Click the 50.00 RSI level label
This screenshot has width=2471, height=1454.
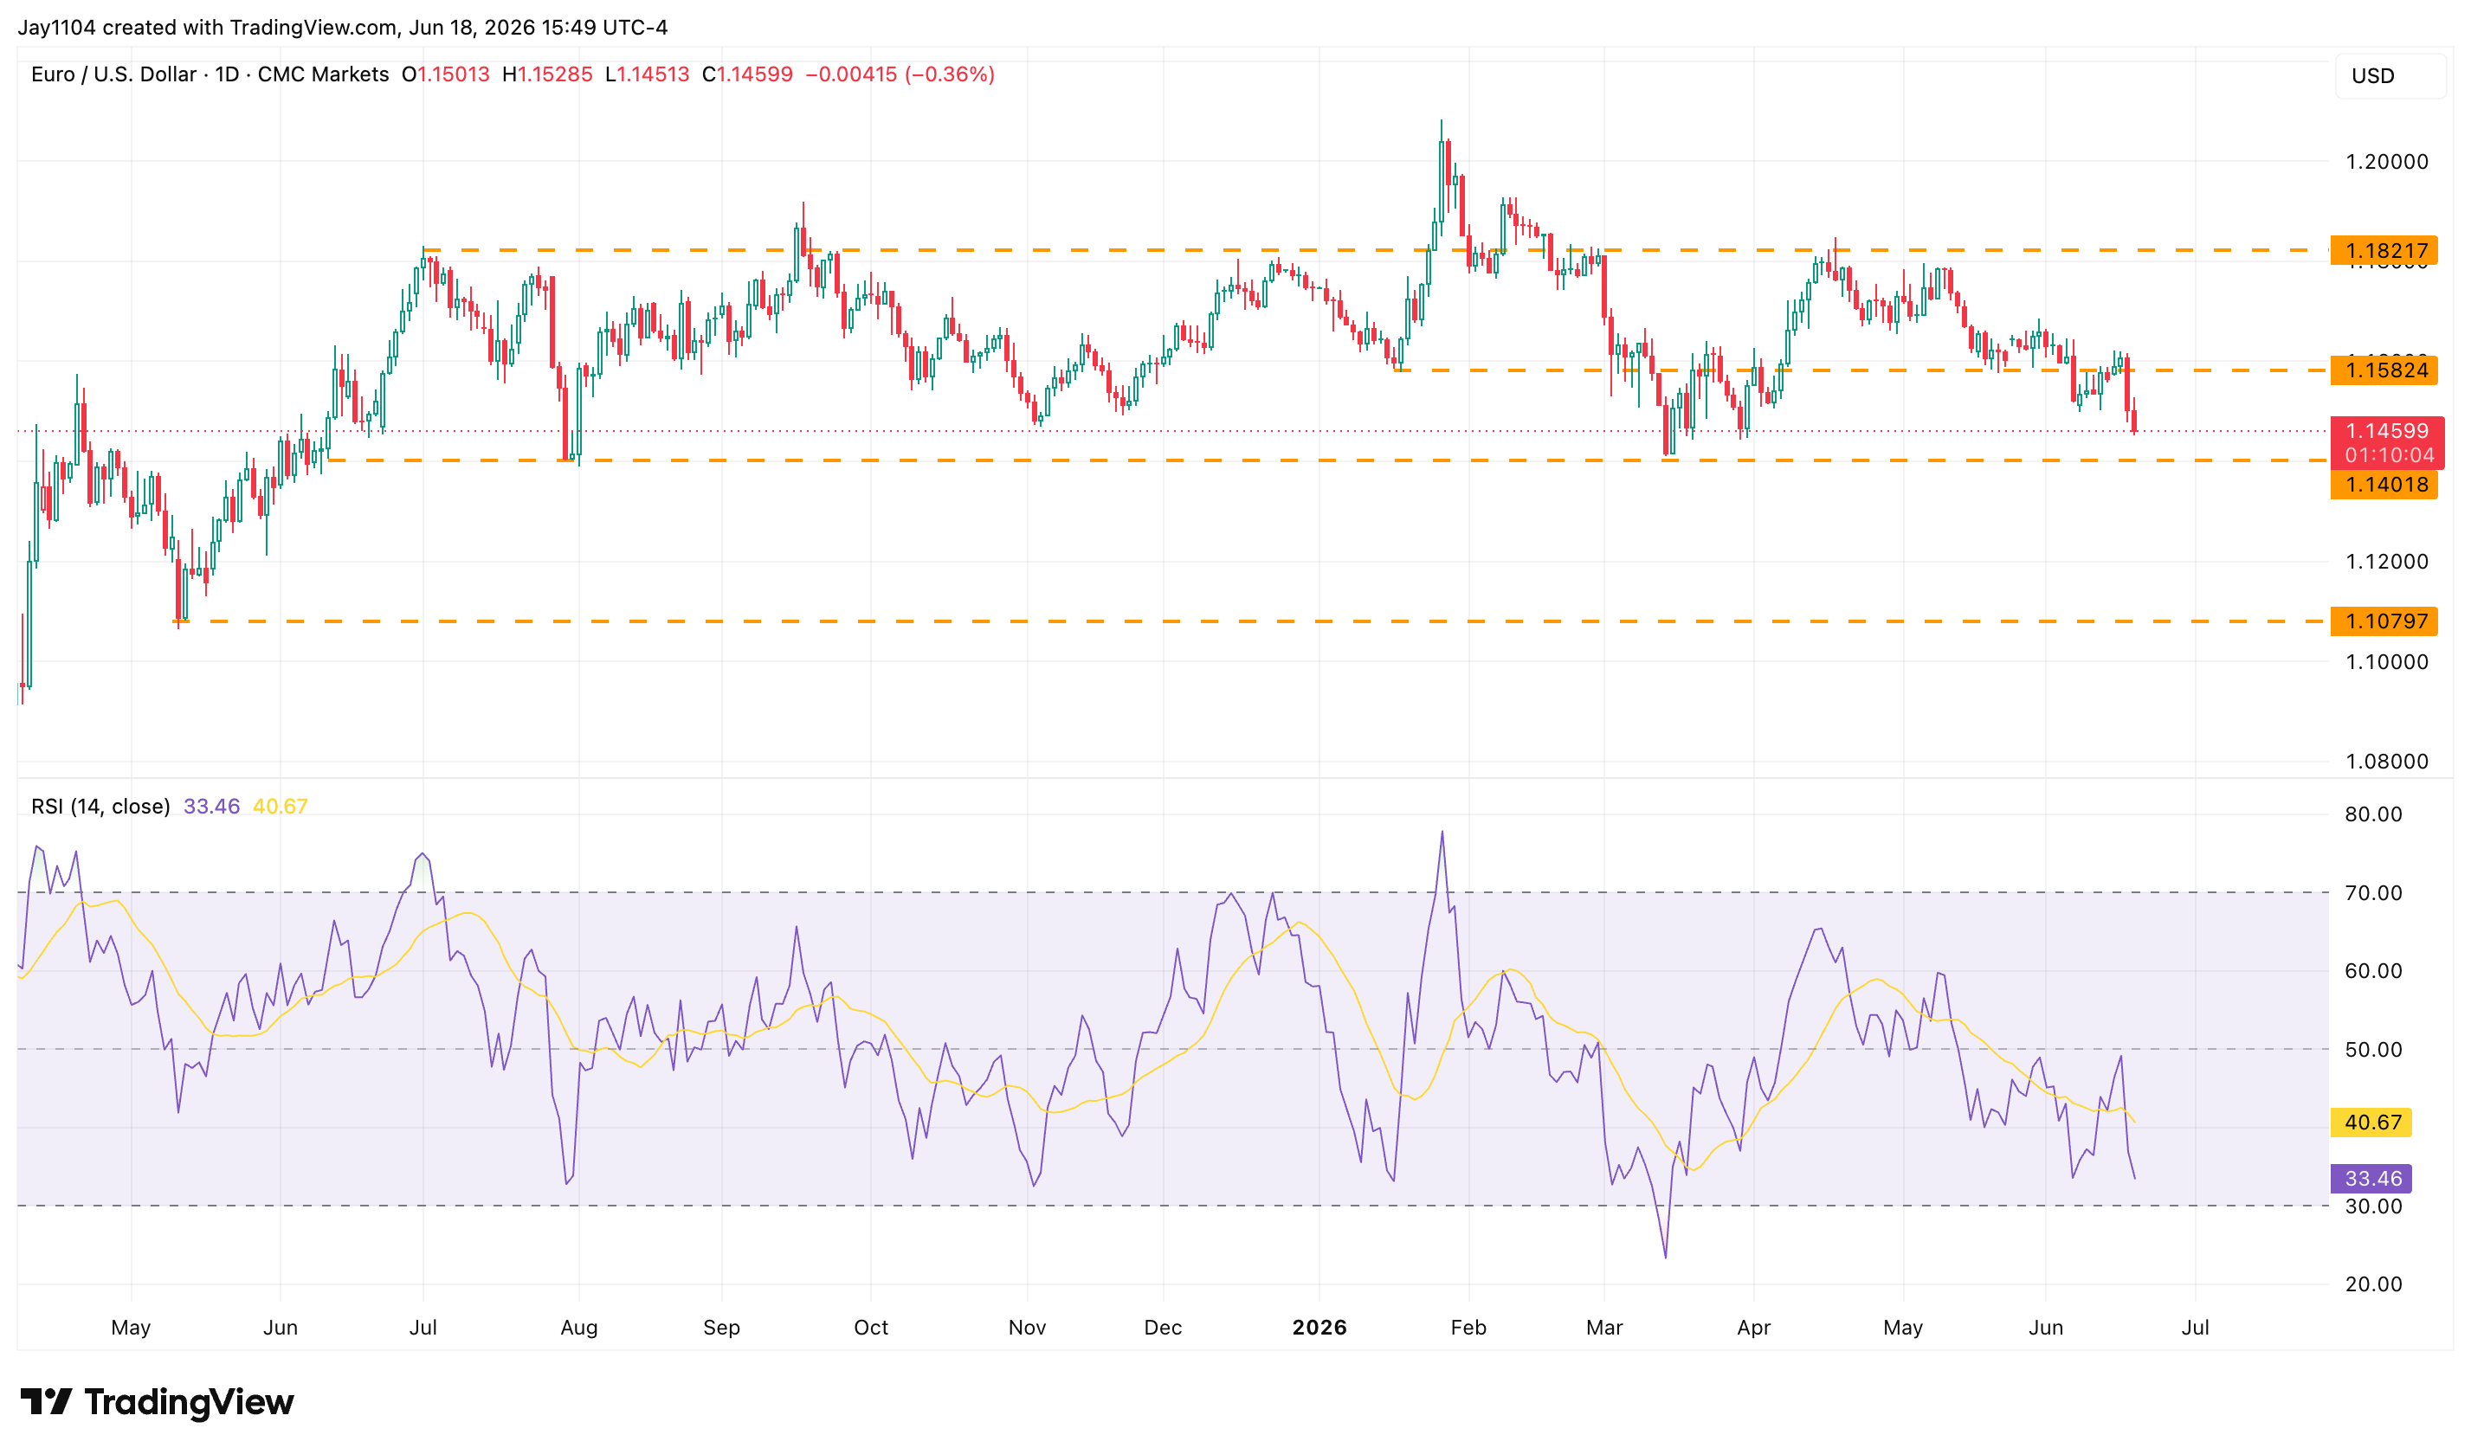(x=2373, y=1050)
